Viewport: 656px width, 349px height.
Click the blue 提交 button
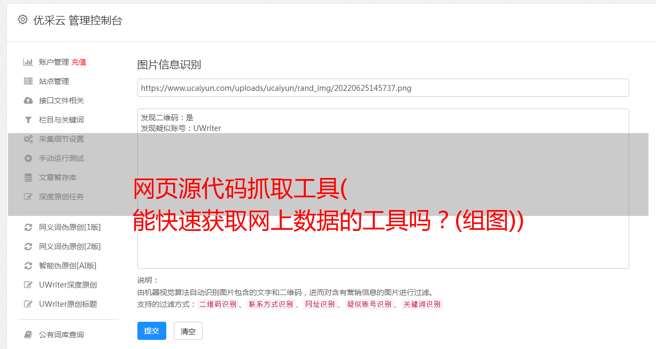pos(152,331)
